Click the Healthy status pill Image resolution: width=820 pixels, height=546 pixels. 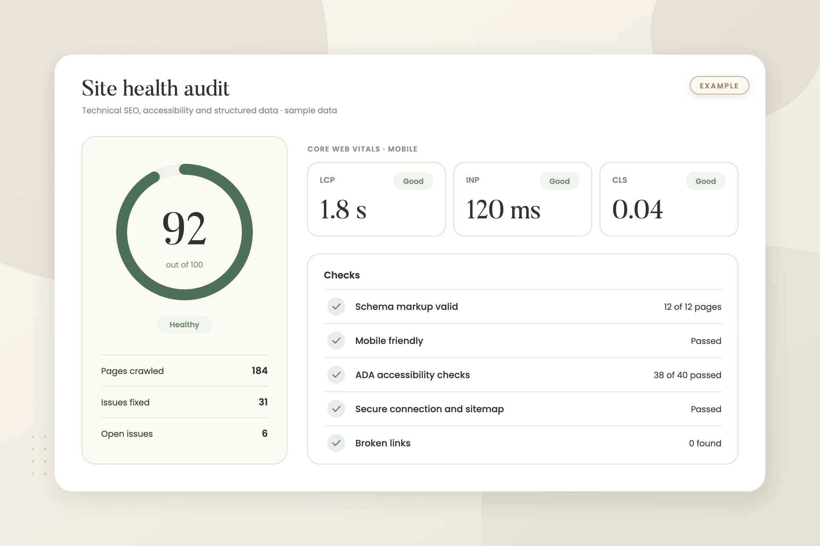[x=184, y=325]
